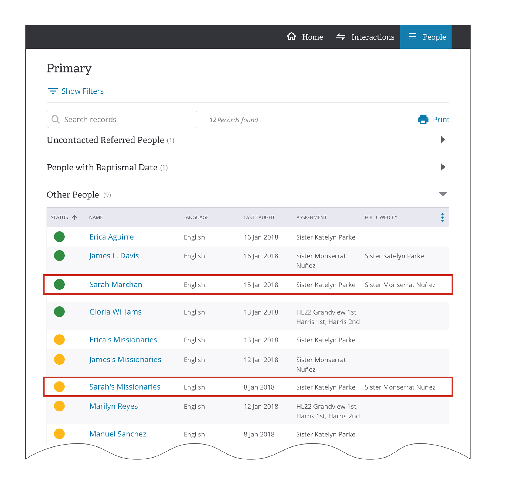Image resolution: width=518 pixels, height=488 pixels.
Task: Expand People with Baptismal Date section
Action: click(x=442, y=167)
